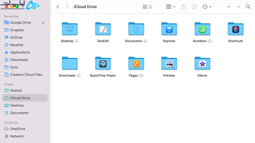Select the Pages folder icon
255x143 pixels.
136,63
